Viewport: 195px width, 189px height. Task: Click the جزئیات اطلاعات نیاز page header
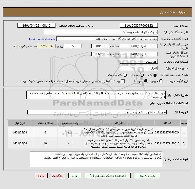(172, 12)
